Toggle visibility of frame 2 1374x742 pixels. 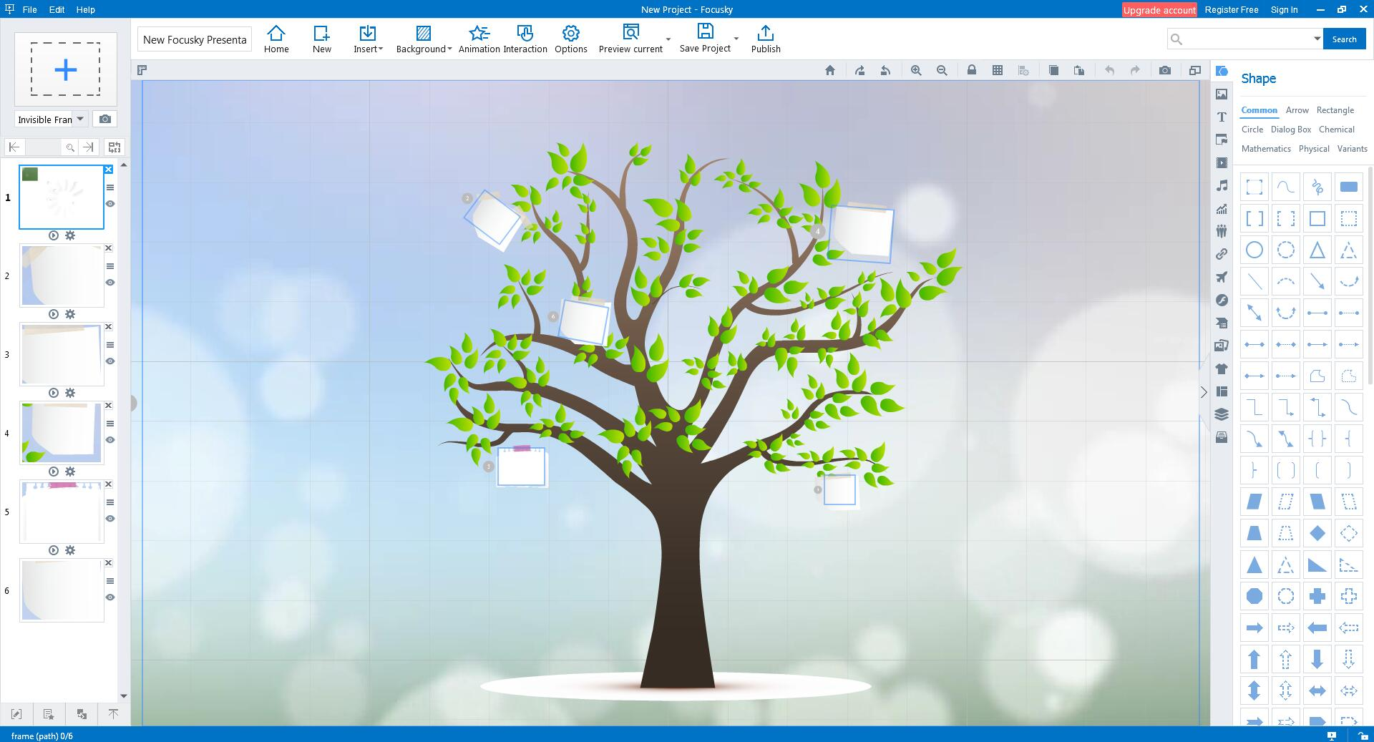110,283
